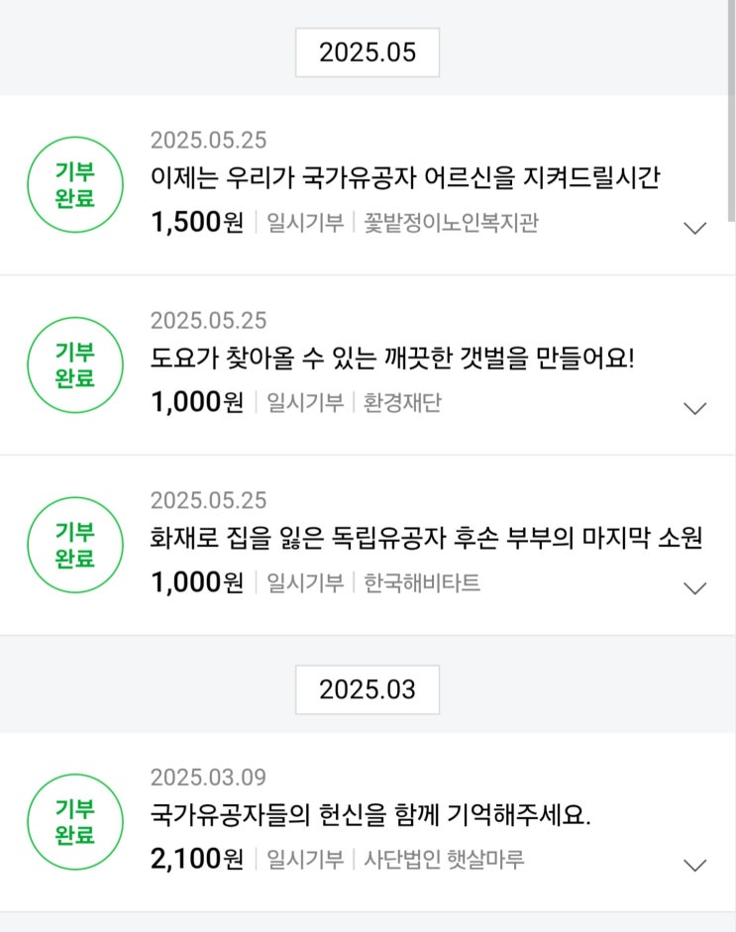Expand the 환경재단 donation details chevron
Image resolution: width=736 pixels, height=932 pixels.
695,408
